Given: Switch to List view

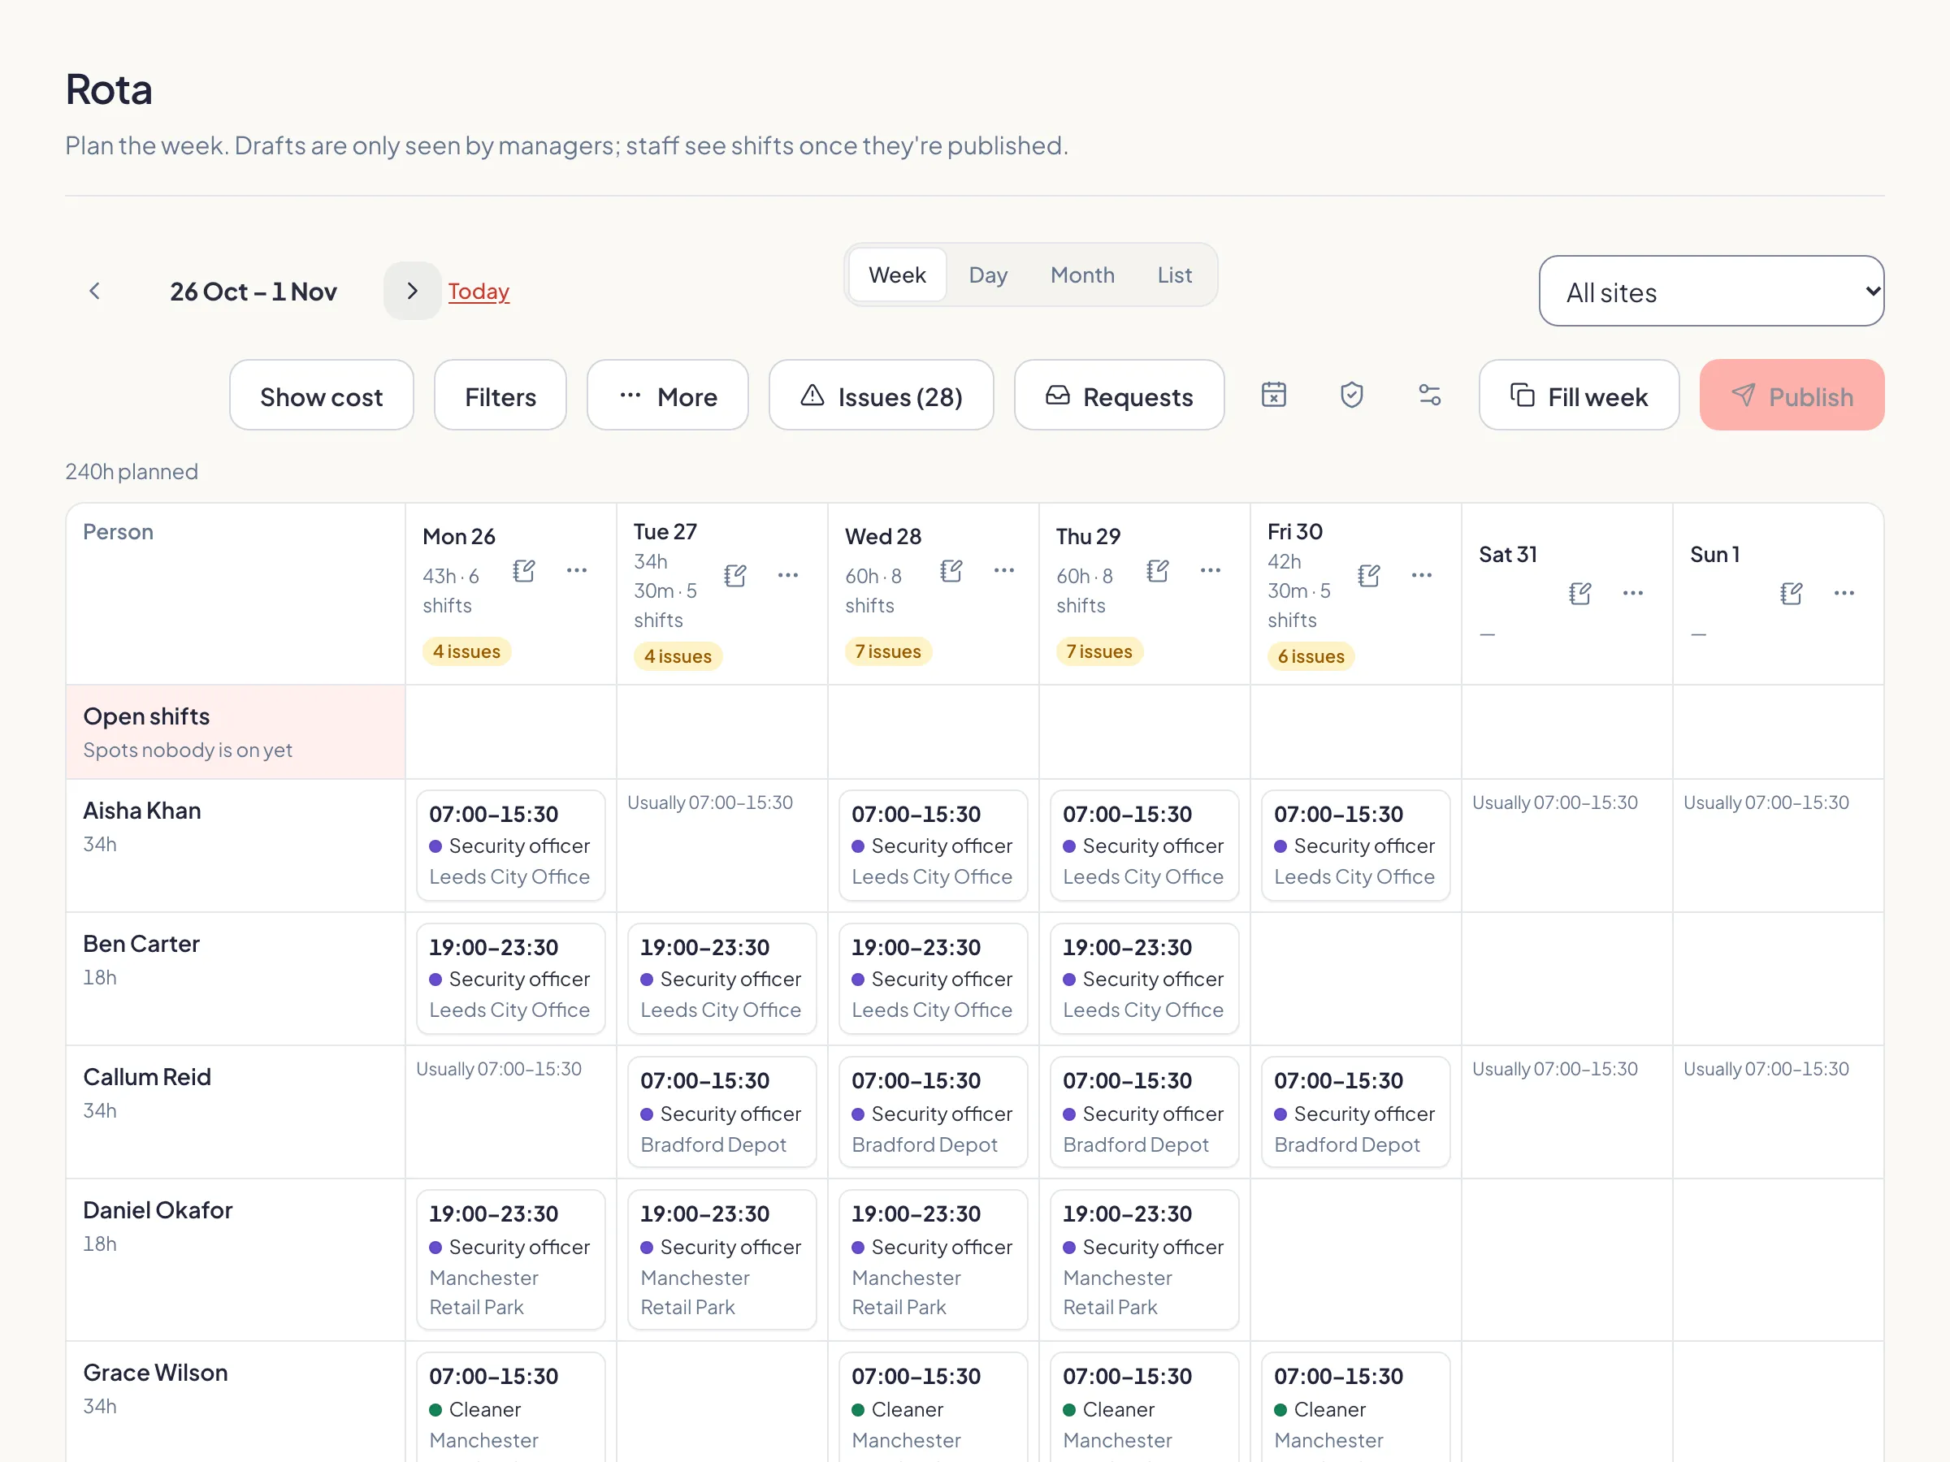Looking at the screenshot, I should (1174, 275).
